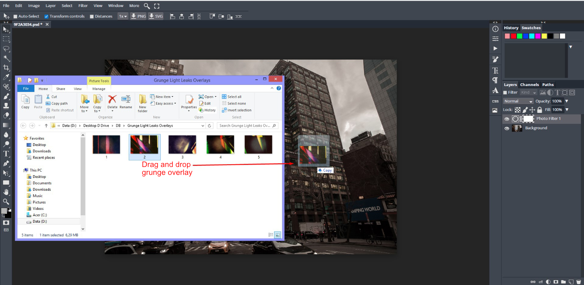This screenshot has height=285, width=584.
Task: Select the Path Select tool
Action: [x=6, y=173]
